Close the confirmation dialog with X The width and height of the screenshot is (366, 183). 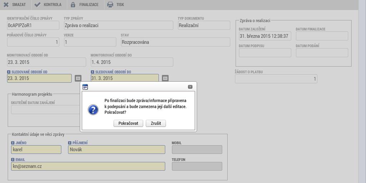[190, 87]
